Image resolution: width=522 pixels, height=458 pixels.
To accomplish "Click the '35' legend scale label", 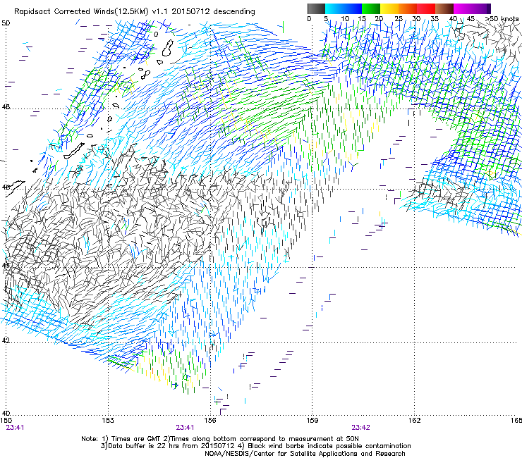I will click(435, 18).
